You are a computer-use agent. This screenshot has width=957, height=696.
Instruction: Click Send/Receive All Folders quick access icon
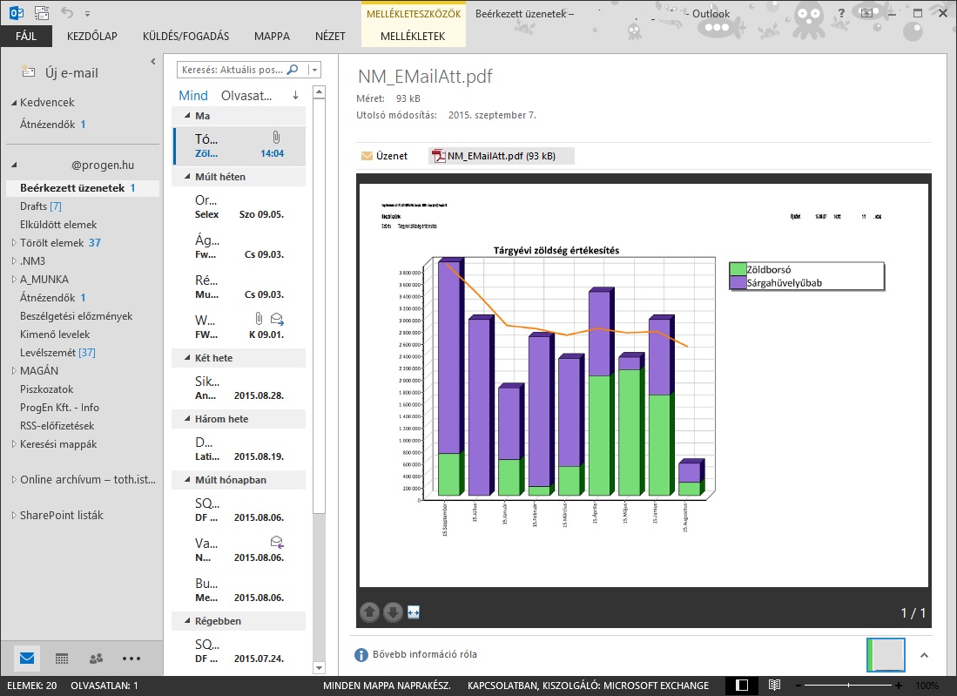[x=42, y=13]
